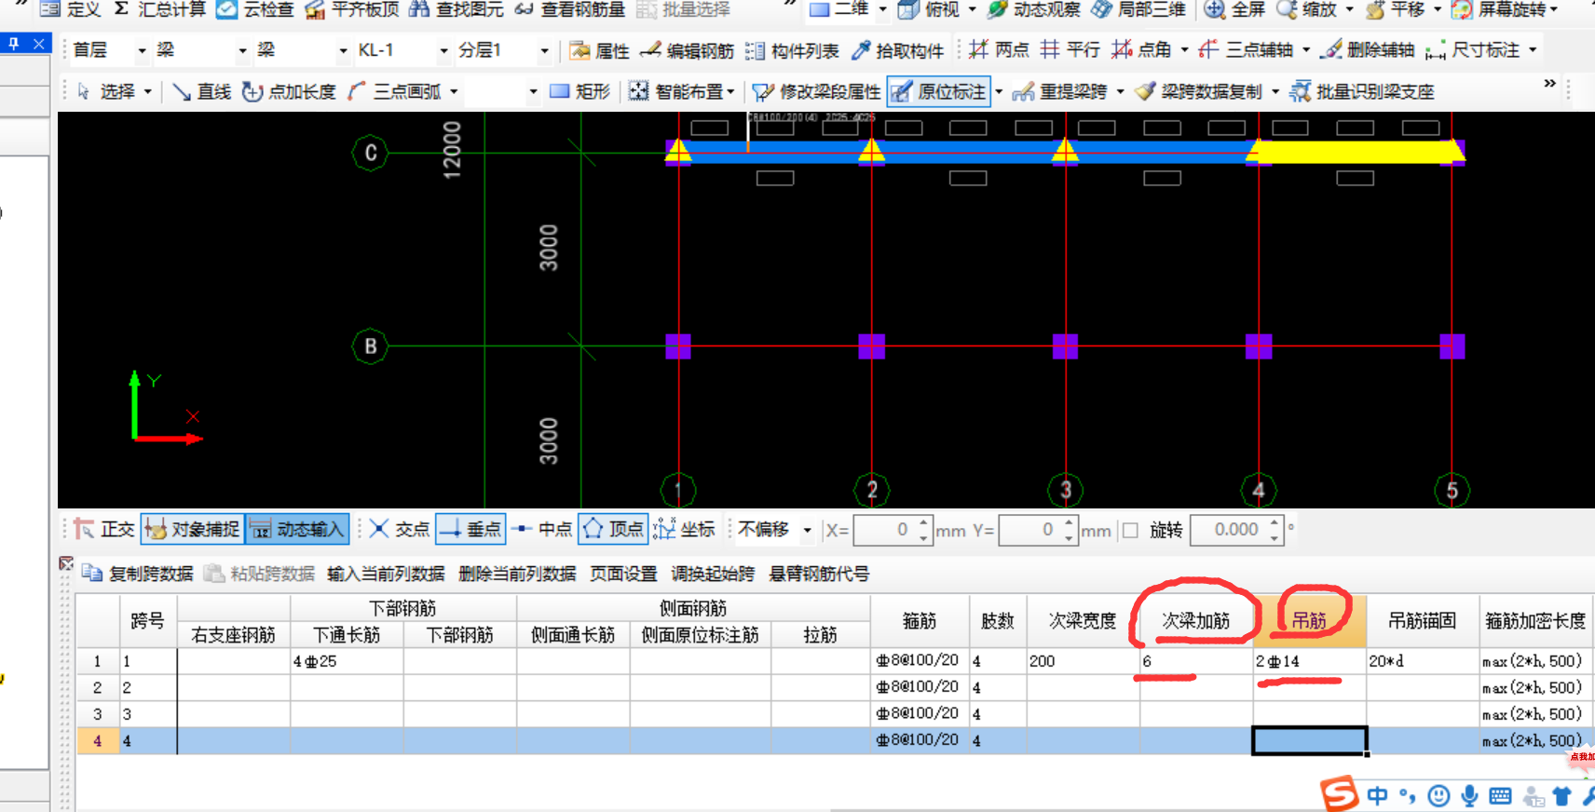Screen dimensions: 1595x812
Task: Open 属性 properties panel
Action: tap(599, 50)
